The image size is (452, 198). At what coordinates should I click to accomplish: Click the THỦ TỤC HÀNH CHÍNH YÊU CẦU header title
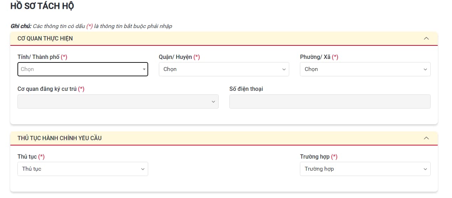pos(59,138)
